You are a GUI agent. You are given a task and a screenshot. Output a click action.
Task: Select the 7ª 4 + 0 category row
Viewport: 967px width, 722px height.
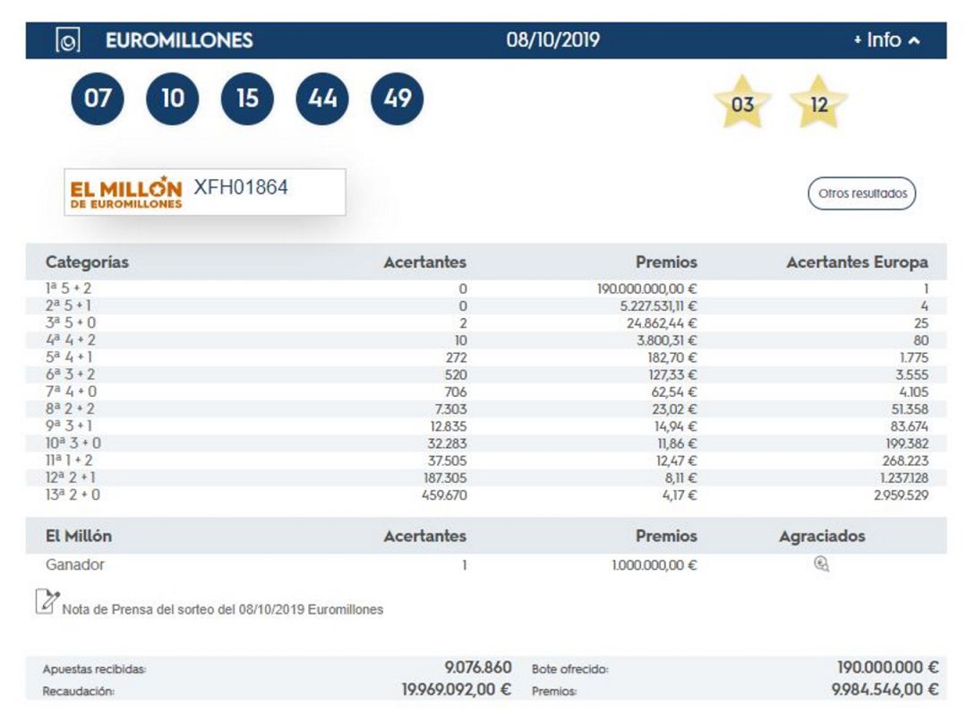486,391
